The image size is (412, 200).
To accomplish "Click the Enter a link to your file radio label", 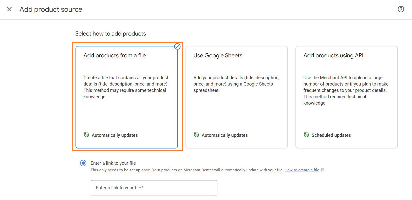I will click(x=113, y=163).
